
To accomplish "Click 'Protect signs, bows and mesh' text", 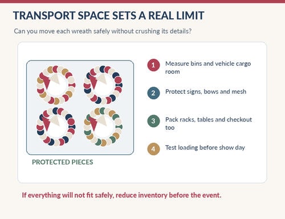I will pos(206,92).
